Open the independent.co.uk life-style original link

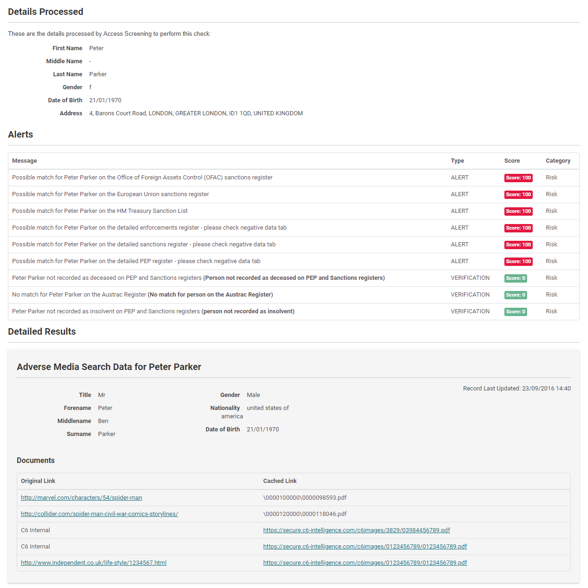[x=93, y=563]
